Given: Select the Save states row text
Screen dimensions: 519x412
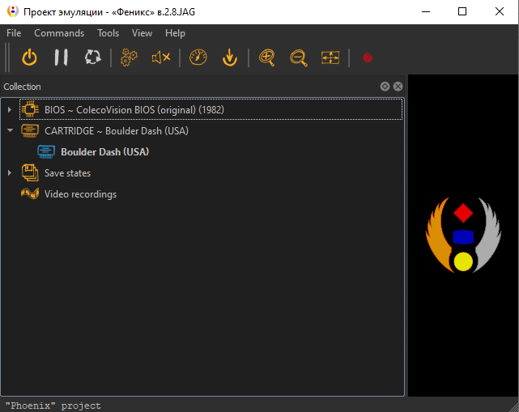Looking at the screenshot, I should [67, 173].
